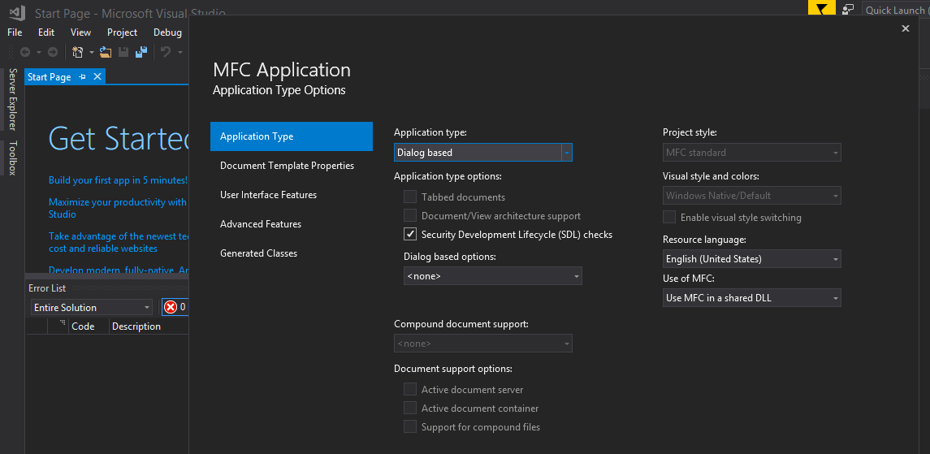Click 'Take advantage of the newest' link
The height and width of the screenshot is (454, 930).
pyautogui.click(x=118, y=242)
